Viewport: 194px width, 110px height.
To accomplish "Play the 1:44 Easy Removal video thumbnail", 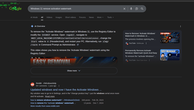I will coord(170,55).
